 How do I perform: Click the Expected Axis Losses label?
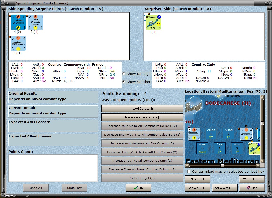(29, 122)
